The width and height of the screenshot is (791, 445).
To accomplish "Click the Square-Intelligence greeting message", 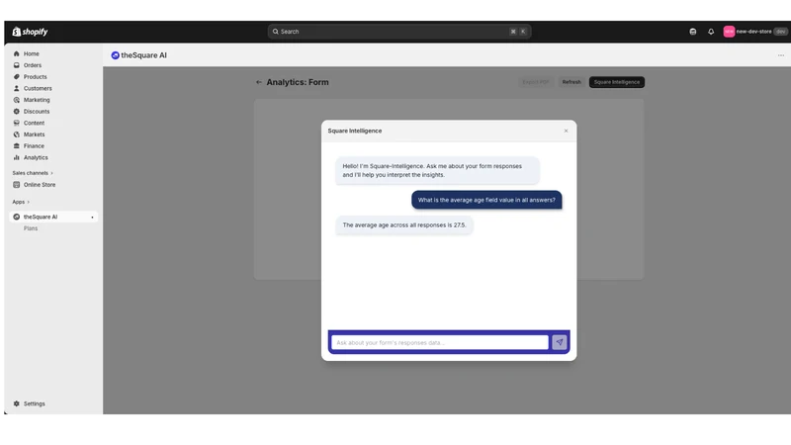I will 437,170.
